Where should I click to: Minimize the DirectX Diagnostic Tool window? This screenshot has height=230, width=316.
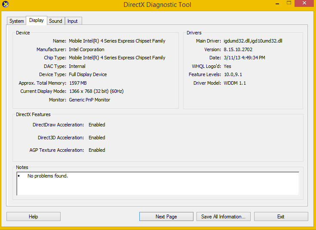click(x=277, y=3)
